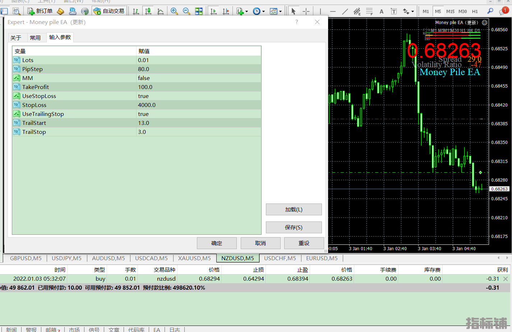Viewport: 512px width, 332px height.
Task: Switch chart to candlestick style
Action: coord(148,11)
